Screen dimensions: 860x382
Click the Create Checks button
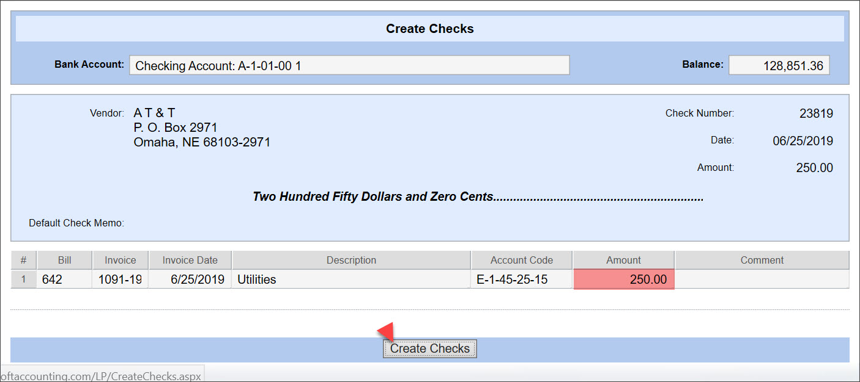(x=429, y=348)
